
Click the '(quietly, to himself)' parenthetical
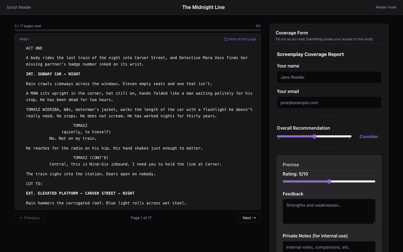(86, 132)
